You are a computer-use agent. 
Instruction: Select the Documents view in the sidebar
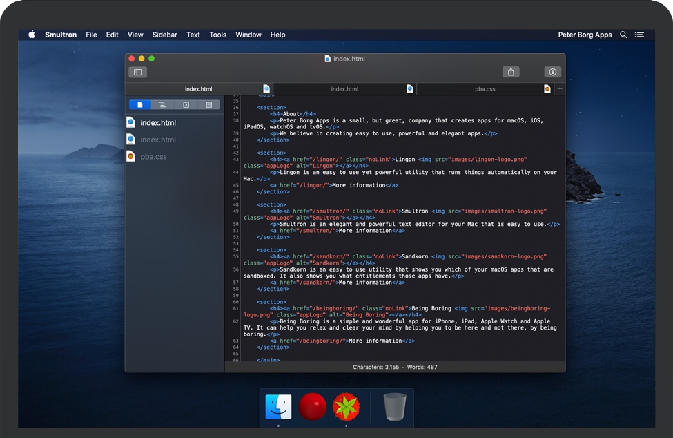[140, 105]
